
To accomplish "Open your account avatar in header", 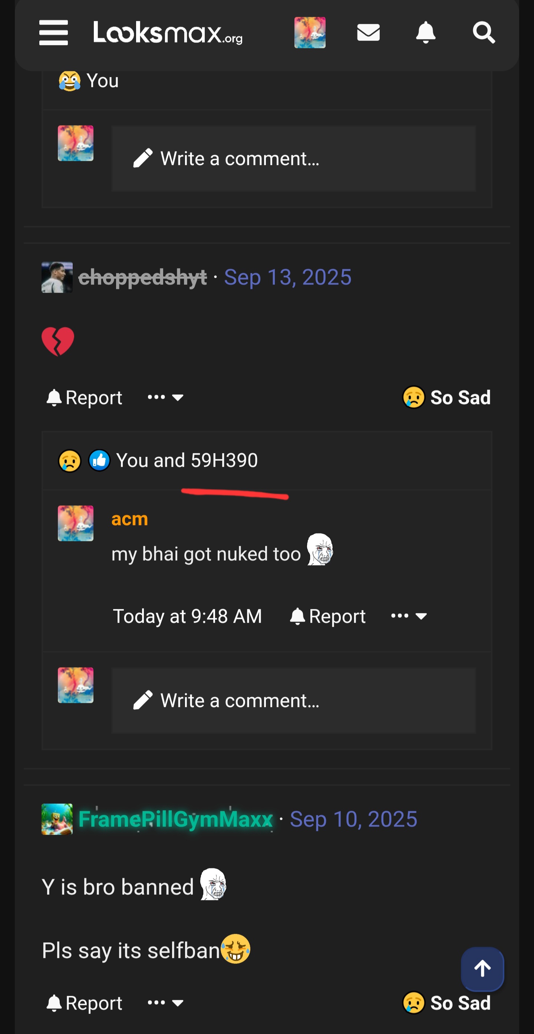I will click(x=310, y=33).
